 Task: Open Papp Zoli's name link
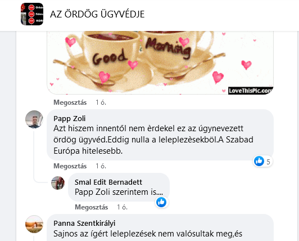click(x=70, y=118)
